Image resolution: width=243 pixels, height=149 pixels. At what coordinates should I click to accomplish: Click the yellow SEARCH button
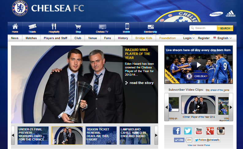(x=225, y=28)
